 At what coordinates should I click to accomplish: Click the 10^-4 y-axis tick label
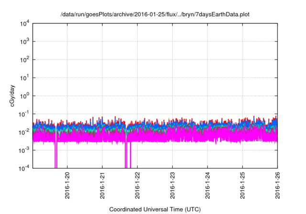(24, 168)
